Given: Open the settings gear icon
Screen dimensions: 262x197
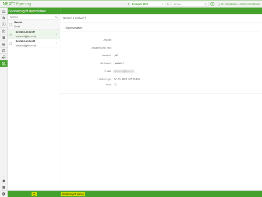Looking at the screenshot, I should click(x=4, y=194).
